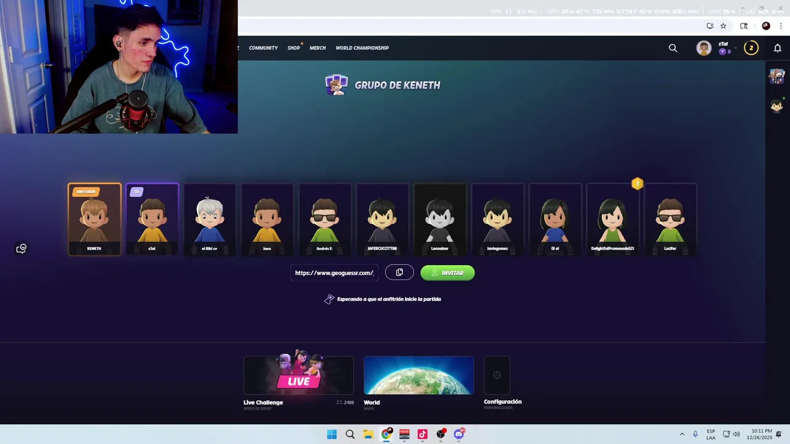Click the 2-100 player count label
This screenshot has height=444, width=790.
345,403
